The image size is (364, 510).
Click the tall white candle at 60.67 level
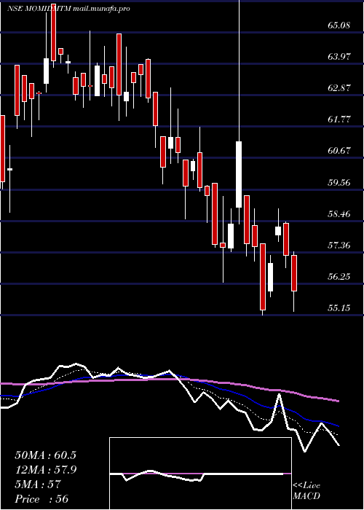[x=239, y=174]
